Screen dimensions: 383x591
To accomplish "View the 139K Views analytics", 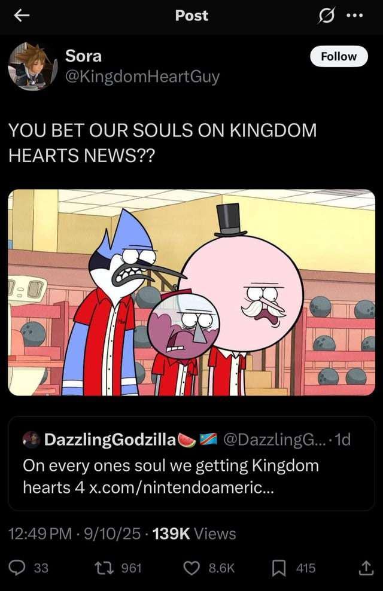I will click(194, 534).
